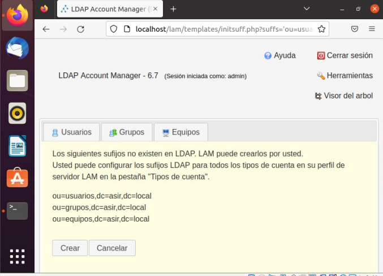
Task: Bookmark this page with the star
Action: pyautogui.click(x=321, y=29)
